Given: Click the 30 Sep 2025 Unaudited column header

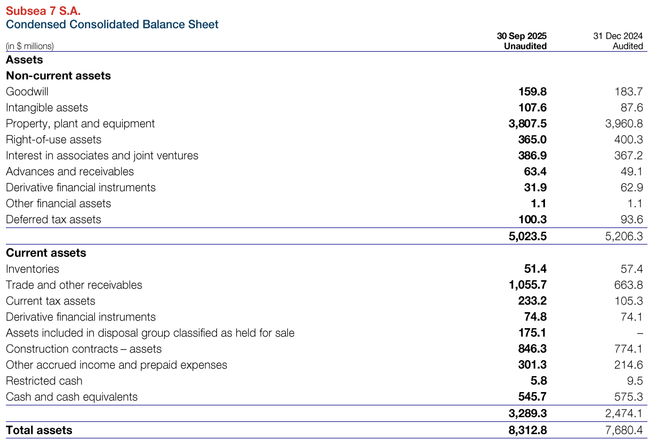Looking at the screenshot, I should click(x=522, y=41).
